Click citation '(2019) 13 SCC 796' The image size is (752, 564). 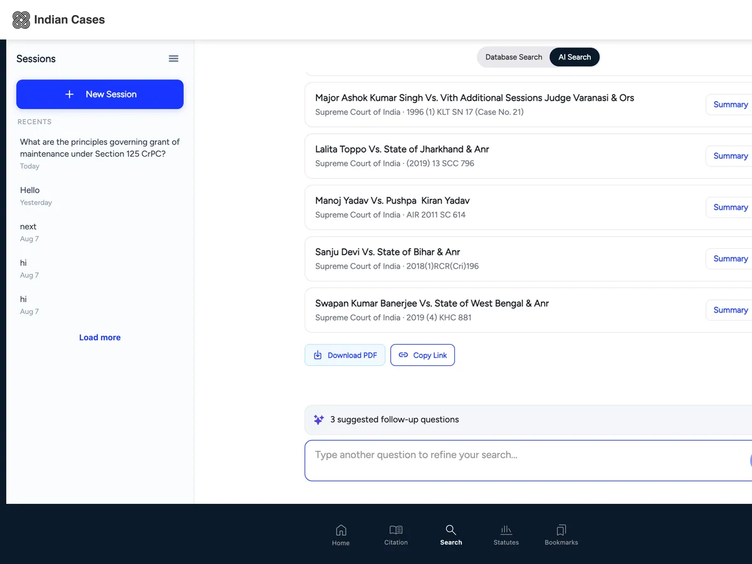click(441, 164)
